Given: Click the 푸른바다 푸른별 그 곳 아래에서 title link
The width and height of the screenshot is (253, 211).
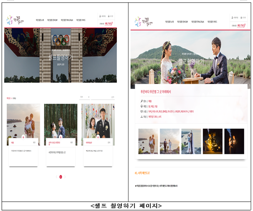Looking at the screenshot, I should pos(156,92).
